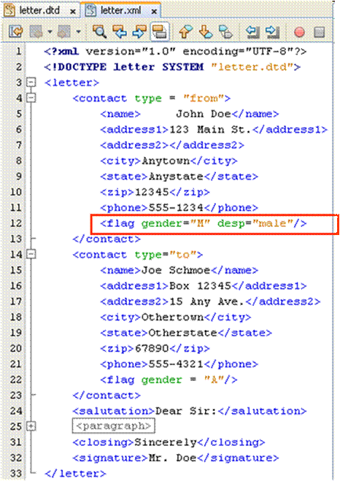Switch to the letter.dtd tab
This screenshot has width=340, height=481.
coord(39,10)
